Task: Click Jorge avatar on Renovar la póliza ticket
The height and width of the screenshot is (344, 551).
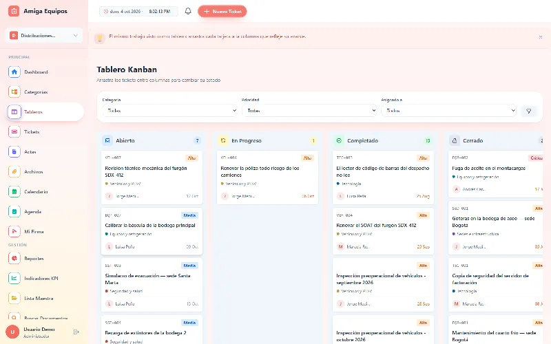Action: point(225,196)
